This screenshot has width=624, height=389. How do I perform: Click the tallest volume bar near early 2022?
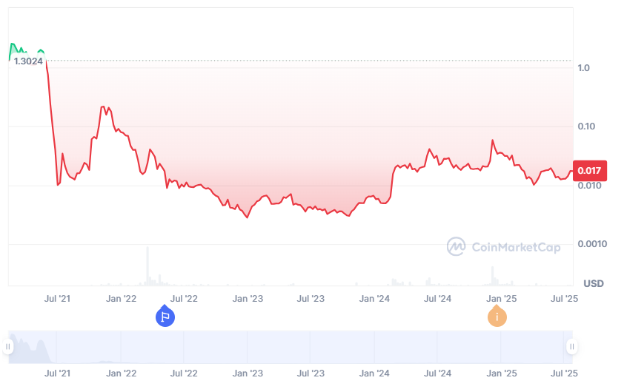pyautogui.click(x=147, y=266)
